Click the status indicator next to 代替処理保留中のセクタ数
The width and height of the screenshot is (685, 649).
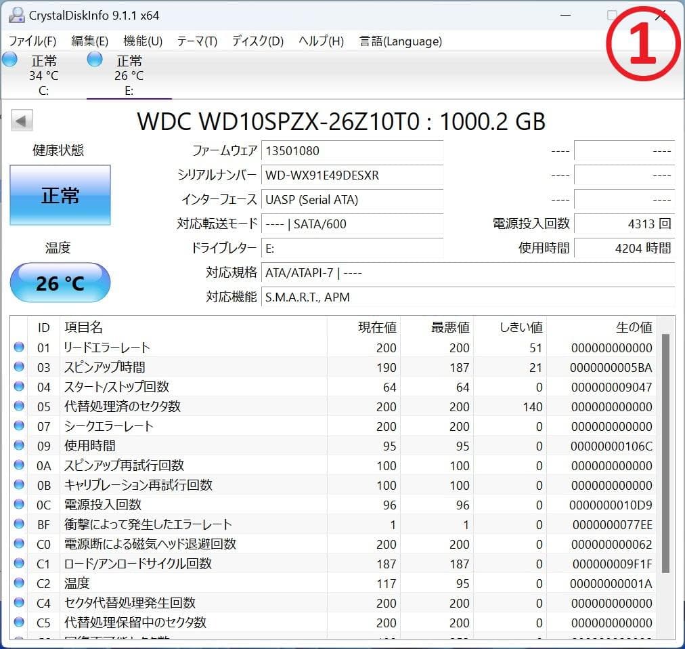pyautogui.click(x=19, y=623)
